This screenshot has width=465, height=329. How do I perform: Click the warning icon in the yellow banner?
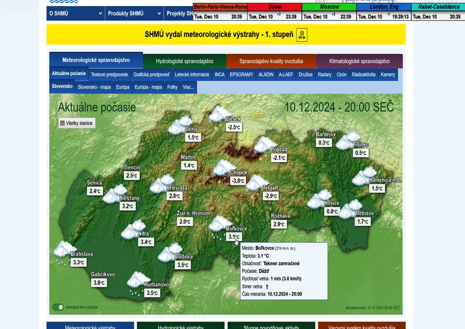tap(302, 35)
